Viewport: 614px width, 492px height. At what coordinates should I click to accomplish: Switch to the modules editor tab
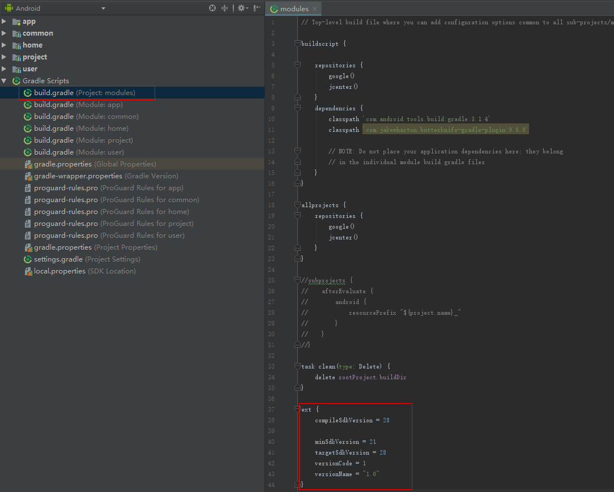pos(293,9)
